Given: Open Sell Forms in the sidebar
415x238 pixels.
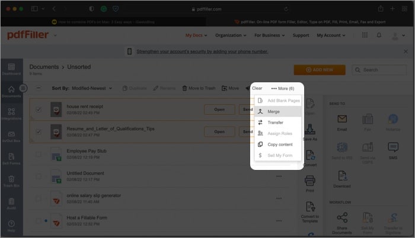Looking at the screenshot, I should click(x=11, y=159).
